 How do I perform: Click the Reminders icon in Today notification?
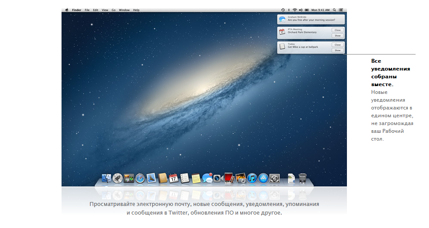(282, 47)
